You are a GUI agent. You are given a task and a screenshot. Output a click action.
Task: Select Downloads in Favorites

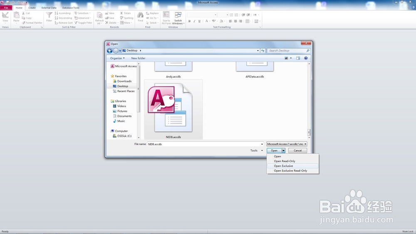(x=124, y=81)
